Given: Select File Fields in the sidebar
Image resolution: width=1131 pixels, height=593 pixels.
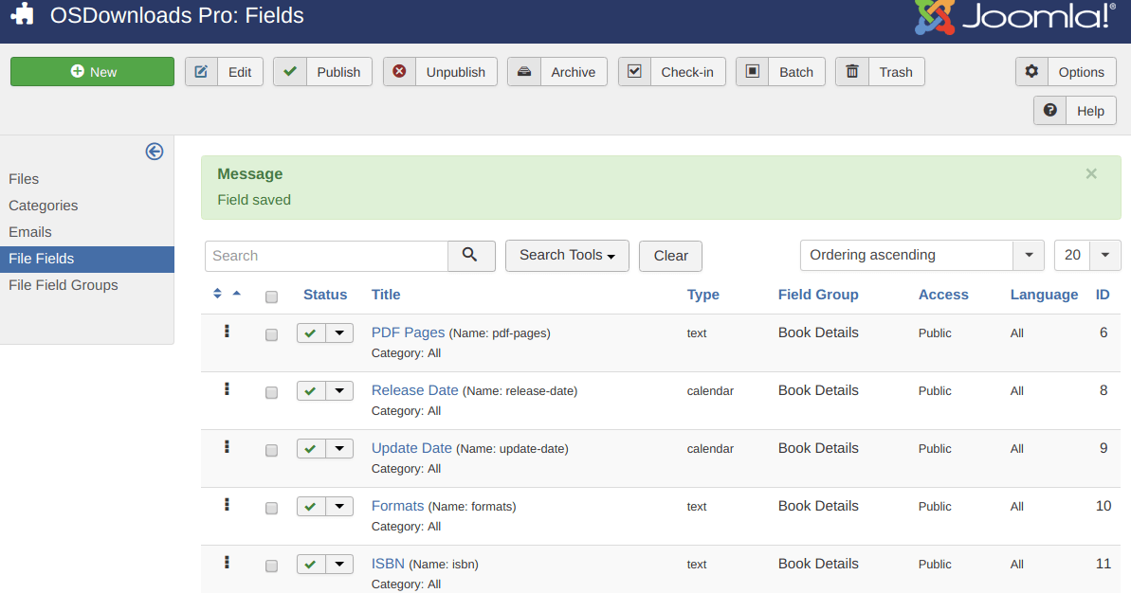Looking at the screenshot, I should (x=86, y=259).
